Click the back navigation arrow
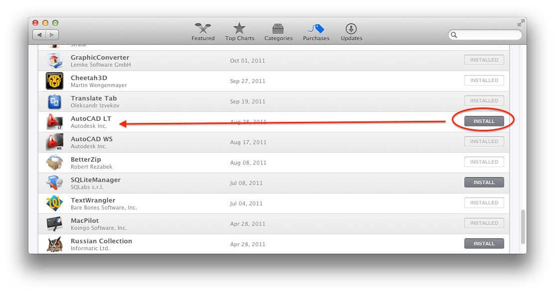Image resolution: width=555 pixels, height=293 pixels. [x=39, y=35]
